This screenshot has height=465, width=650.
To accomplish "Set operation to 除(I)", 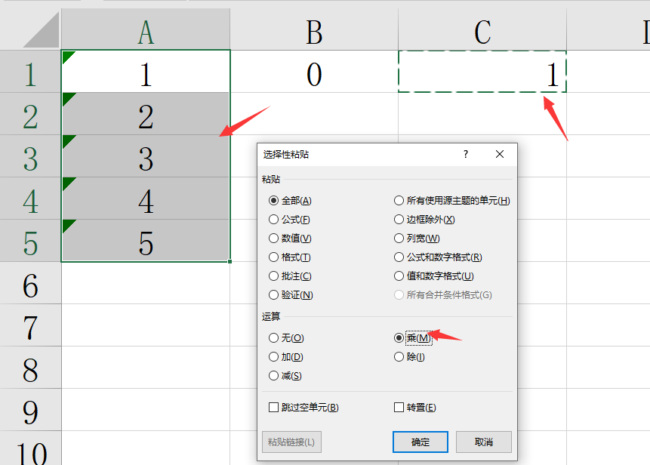I will 409,357.
